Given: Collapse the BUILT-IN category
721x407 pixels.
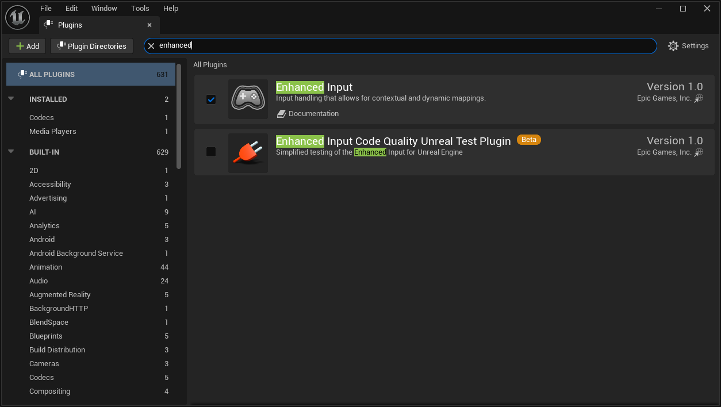Looking at the screenshot, I should [x=11, y=152].
